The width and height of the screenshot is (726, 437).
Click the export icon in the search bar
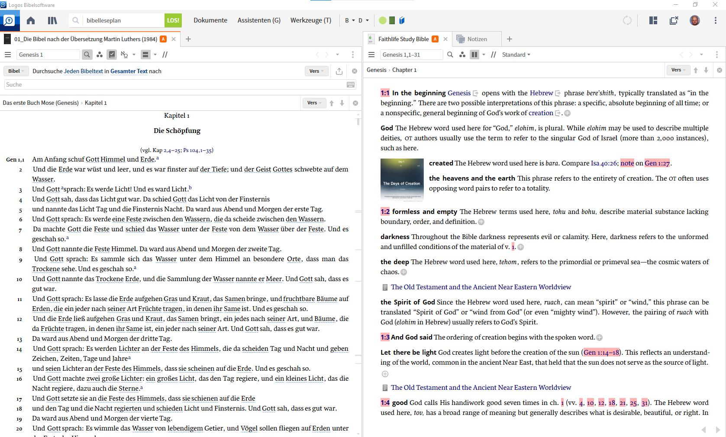339,71
